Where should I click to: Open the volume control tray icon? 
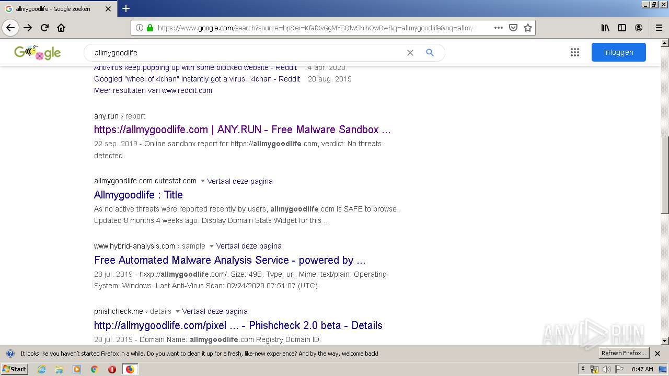pyautogui.click(x=606, y=369)
